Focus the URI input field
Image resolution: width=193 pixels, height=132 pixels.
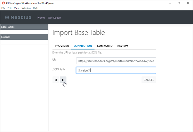(116, 61)
